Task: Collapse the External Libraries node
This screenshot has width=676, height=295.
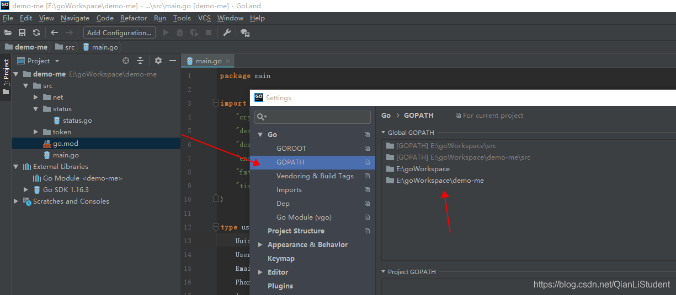Action: click(15, 167)
